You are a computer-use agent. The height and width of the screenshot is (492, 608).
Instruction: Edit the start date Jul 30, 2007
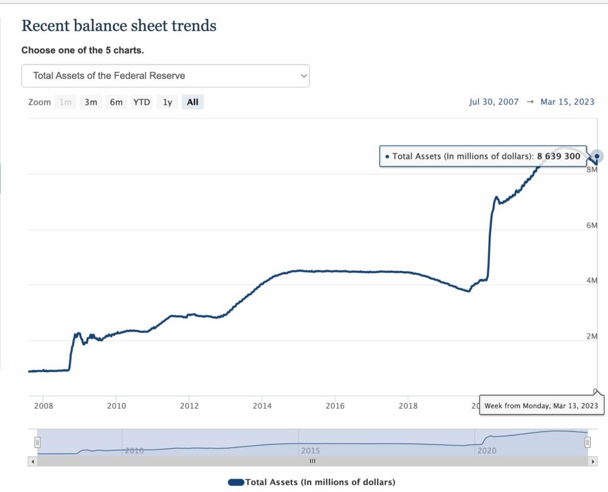(x=493, y=102)
